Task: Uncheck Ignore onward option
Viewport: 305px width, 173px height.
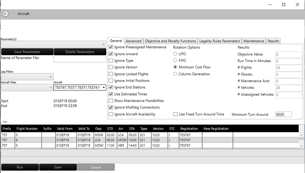Action: click(111, 54)
